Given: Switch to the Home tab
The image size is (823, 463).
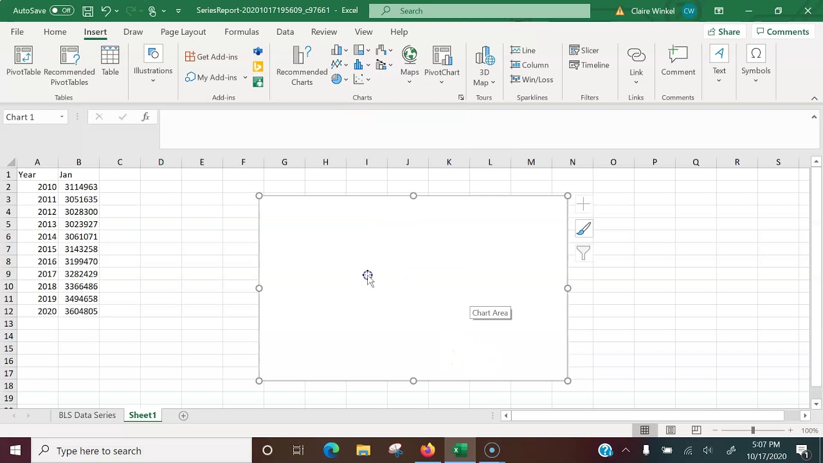Looking at the screenshot, I should click(55, 32).
